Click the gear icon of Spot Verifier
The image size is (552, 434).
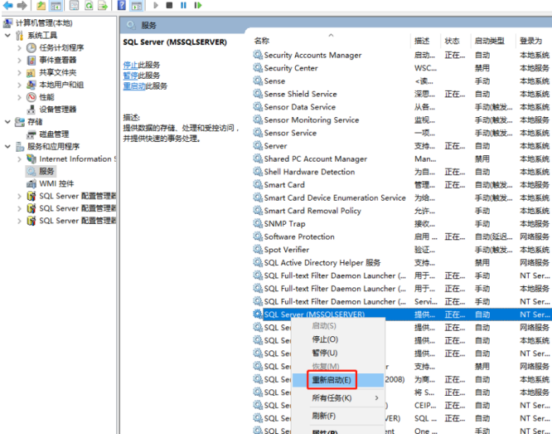pos(258,250)
